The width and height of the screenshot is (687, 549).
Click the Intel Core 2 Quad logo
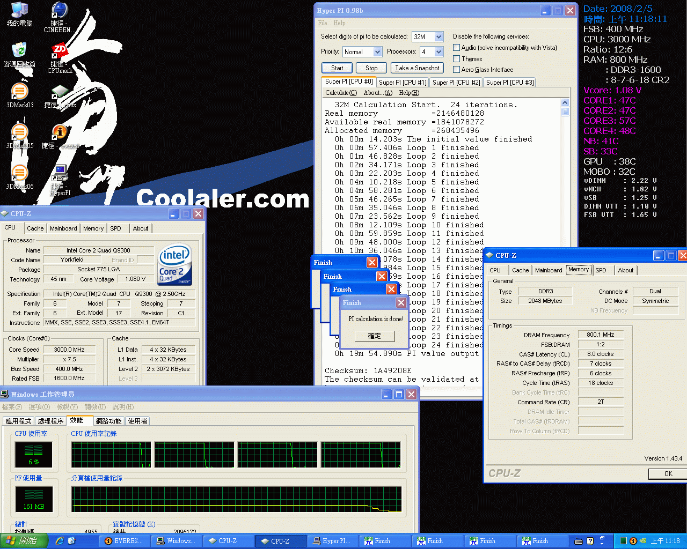[174, 265]
